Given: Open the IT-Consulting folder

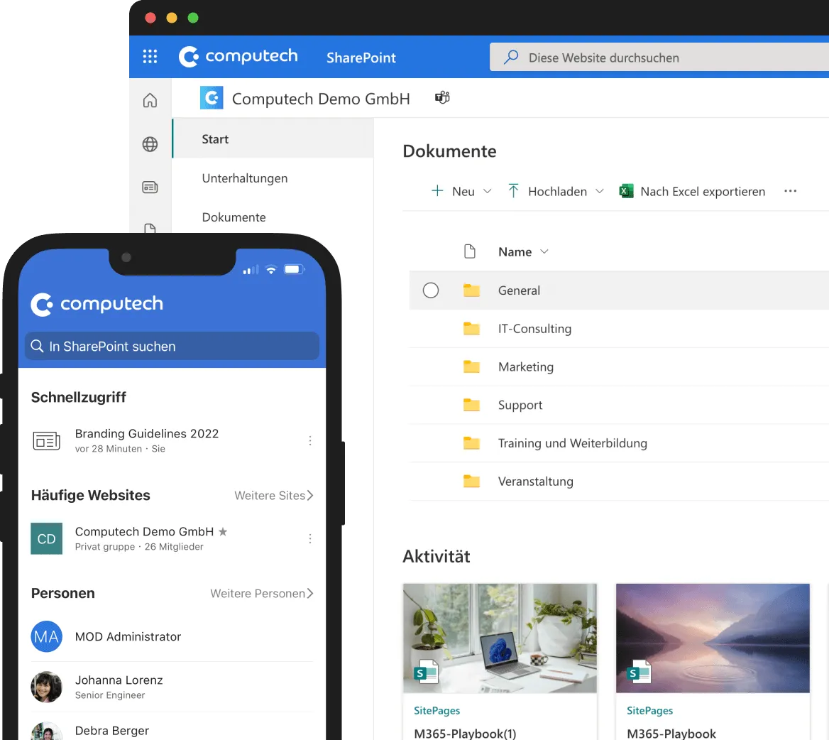Looking at the screenshot, I should (x=534, y=329).
